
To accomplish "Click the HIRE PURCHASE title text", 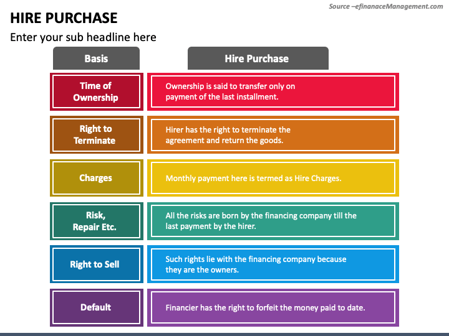I will pyautogui.click(x=64, y=18).
